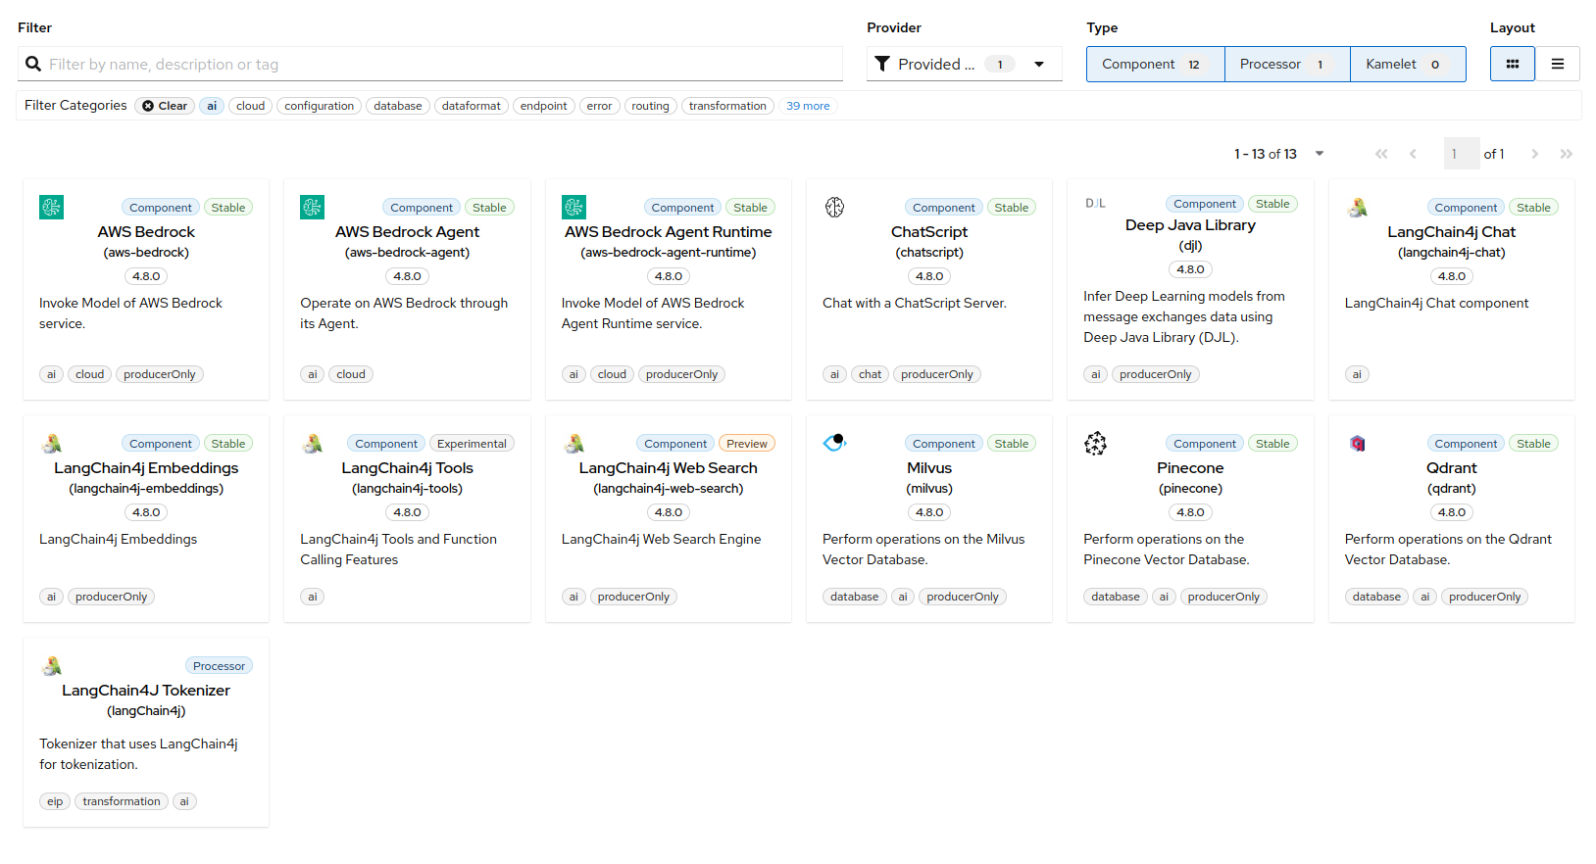
Task: Click the cloud tag on AWS Bedrock Agent card
Action: coord(351,374)
